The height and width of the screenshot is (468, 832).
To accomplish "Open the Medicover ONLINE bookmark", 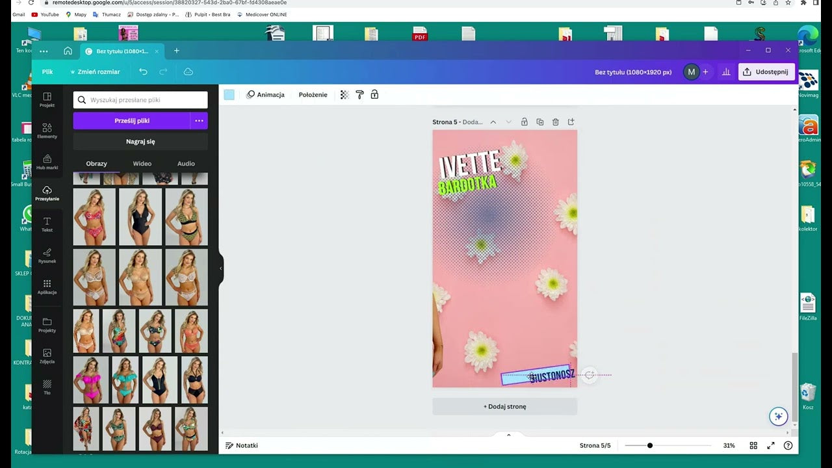I will pos(261,14).
